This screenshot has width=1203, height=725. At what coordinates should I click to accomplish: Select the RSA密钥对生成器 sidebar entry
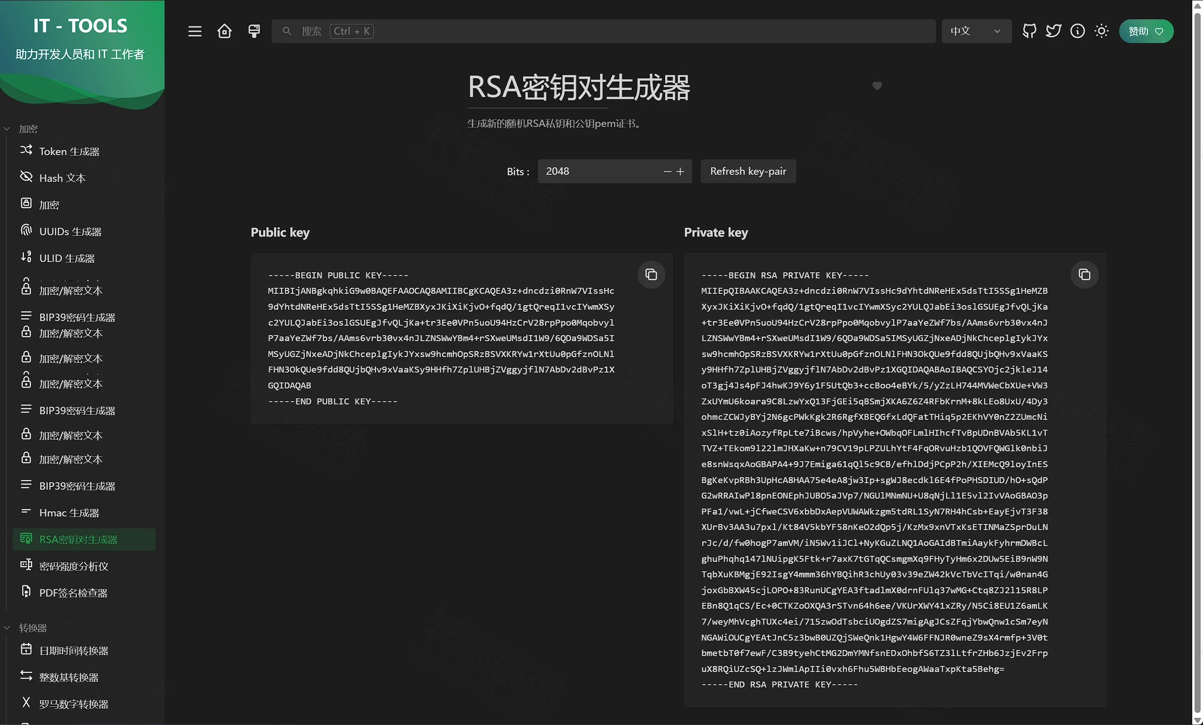click(84, 539)
